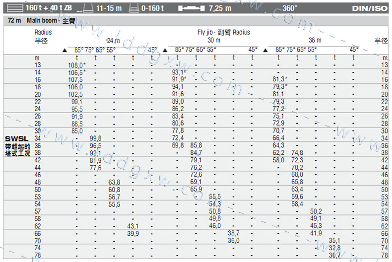Select the value '50,2'

tap(316, 211)
